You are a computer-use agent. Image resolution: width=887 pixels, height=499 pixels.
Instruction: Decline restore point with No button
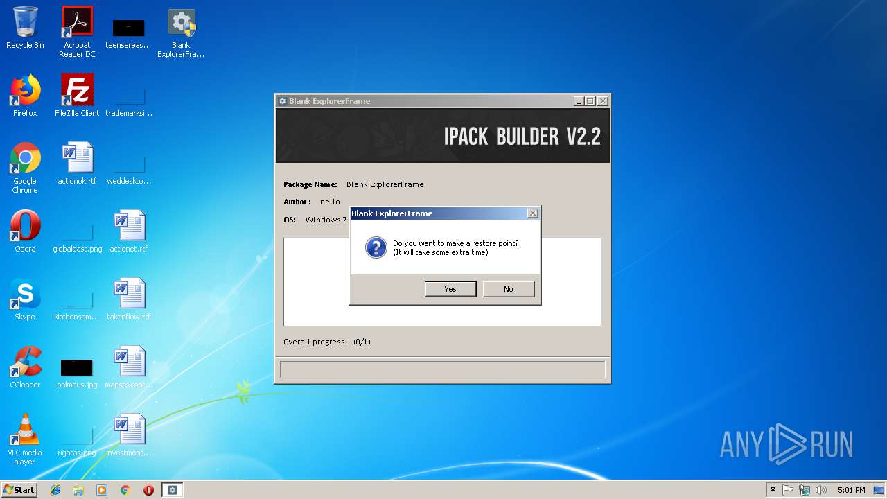pos(509,289)
